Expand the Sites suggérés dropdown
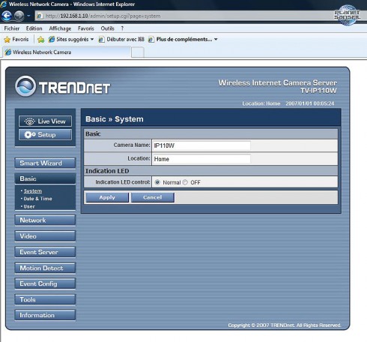 click(x=92, y=40)
